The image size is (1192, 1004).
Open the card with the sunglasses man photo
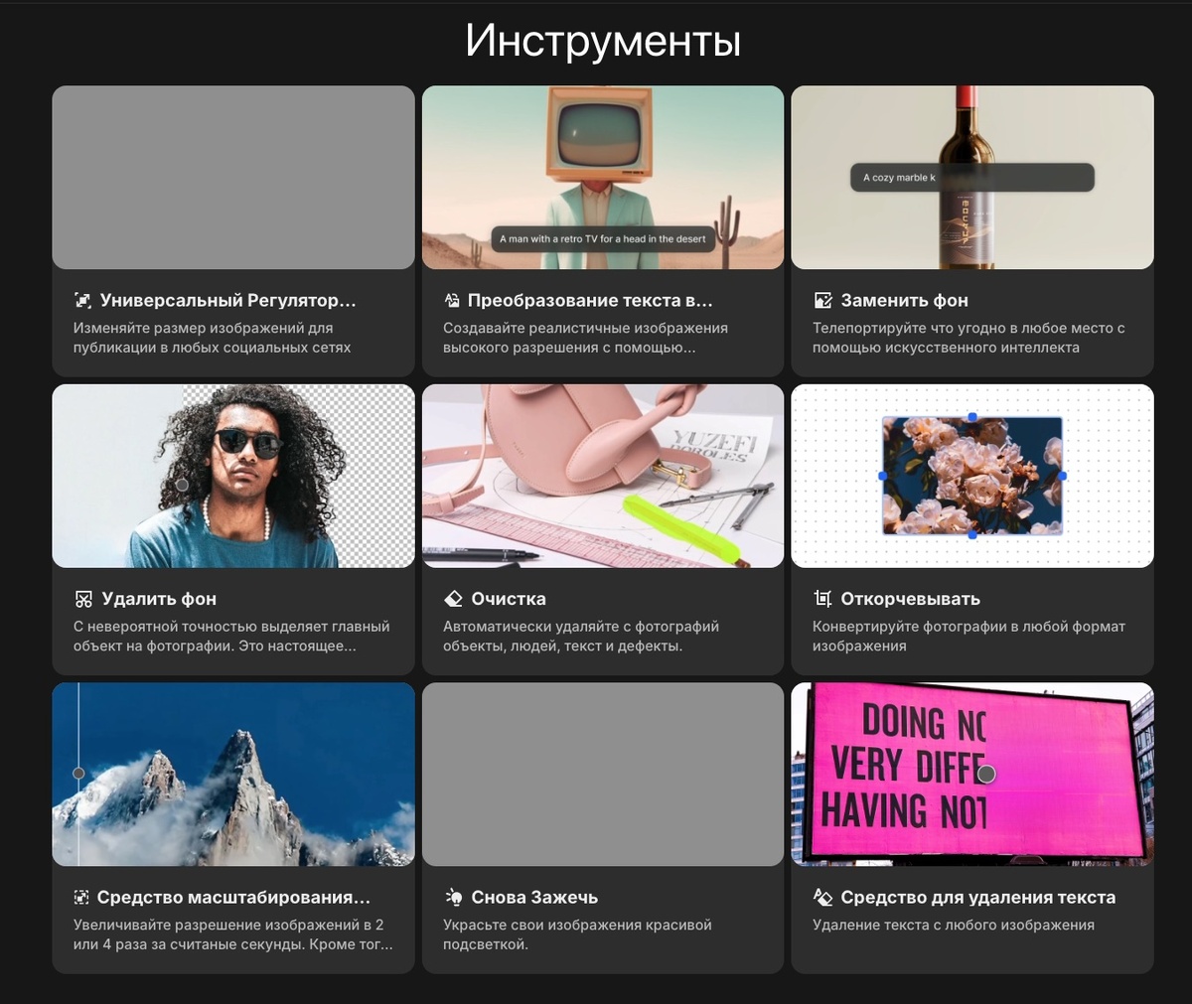coord(232,477)
